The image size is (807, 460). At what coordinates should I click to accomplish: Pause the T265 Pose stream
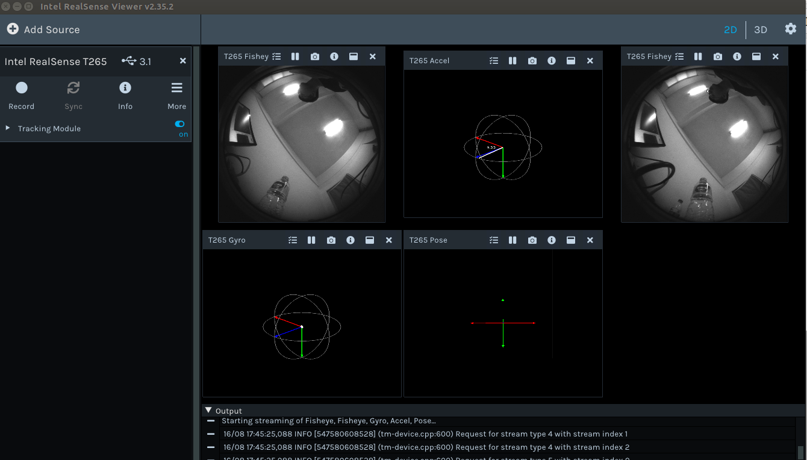pyautogui.click(x=513, y=240)
